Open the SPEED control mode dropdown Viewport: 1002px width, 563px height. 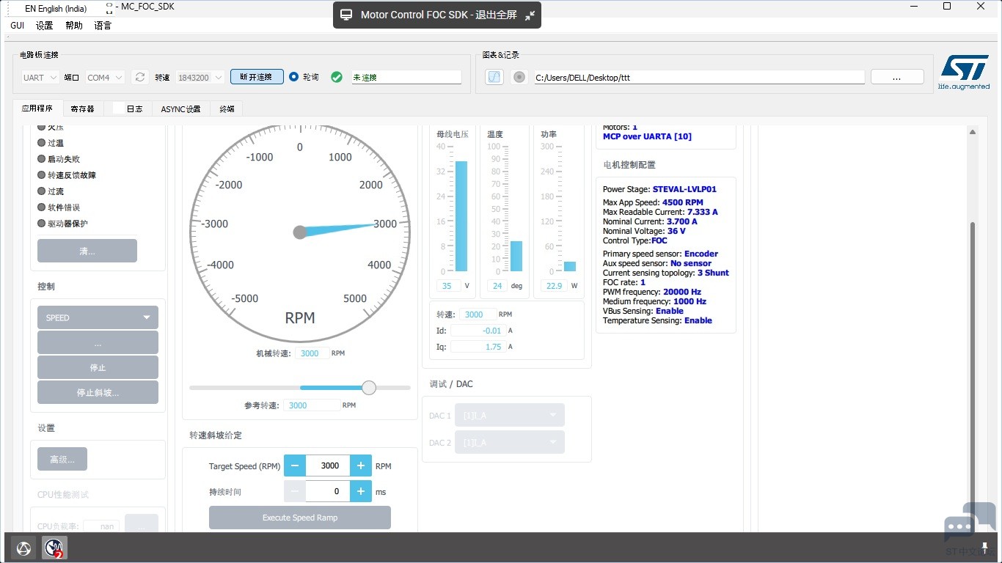[98, 317]
